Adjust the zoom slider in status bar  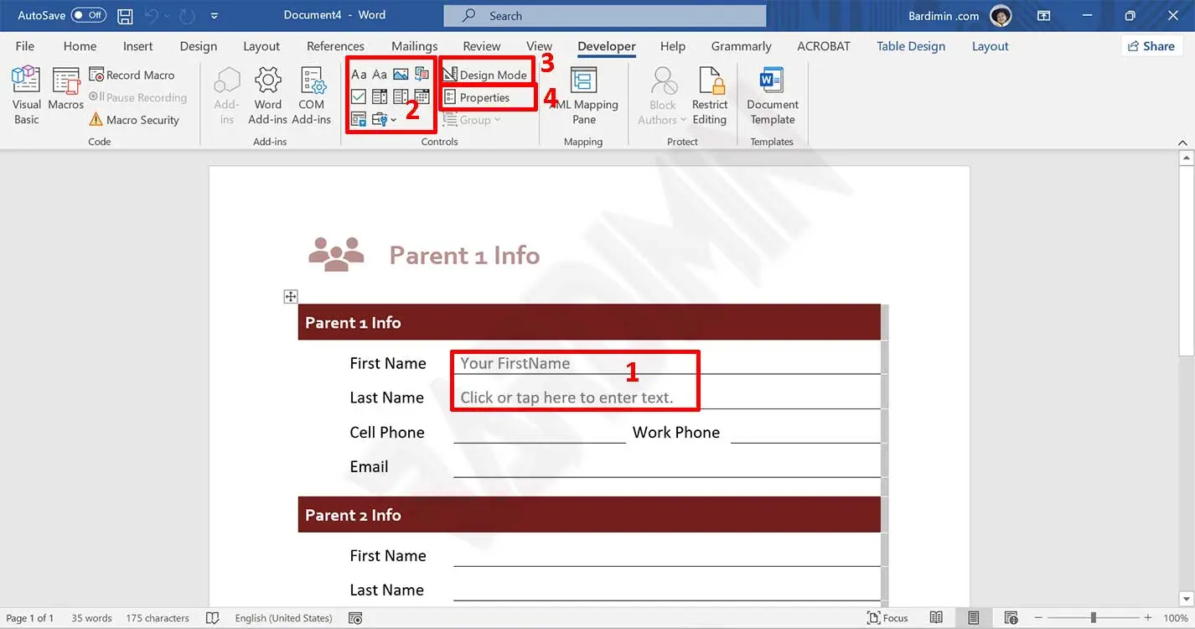tap(1093, 618)
